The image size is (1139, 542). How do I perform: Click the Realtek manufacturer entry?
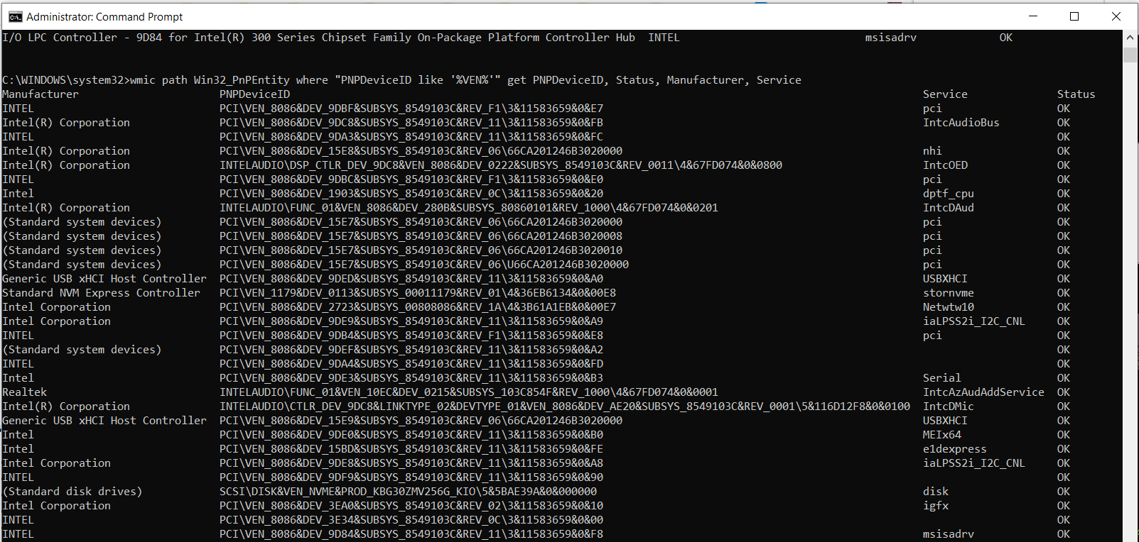click(25, 392)
